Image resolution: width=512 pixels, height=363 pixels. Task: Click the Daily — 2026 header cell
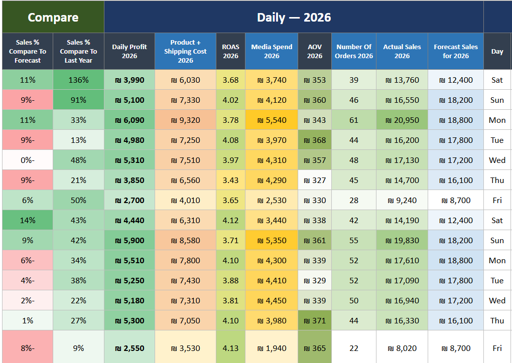tap(294, 17)
